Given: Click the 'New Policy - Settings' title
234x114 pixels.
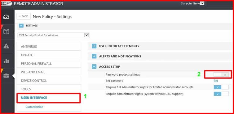Looking at the screenshot, I should pos(52,16).
